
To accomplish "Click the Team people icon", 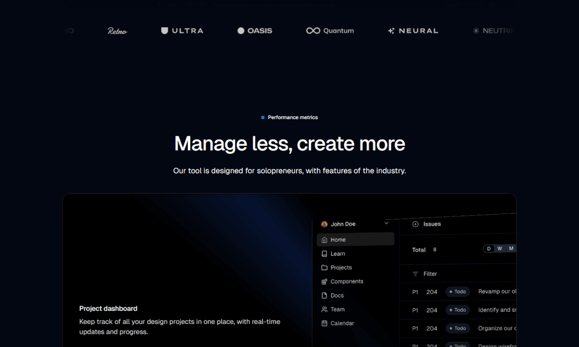I will [324, 310].
